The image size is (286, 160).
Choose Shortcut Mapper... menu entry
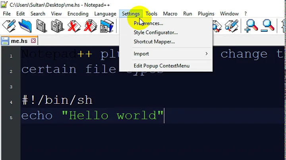point(166,42)
